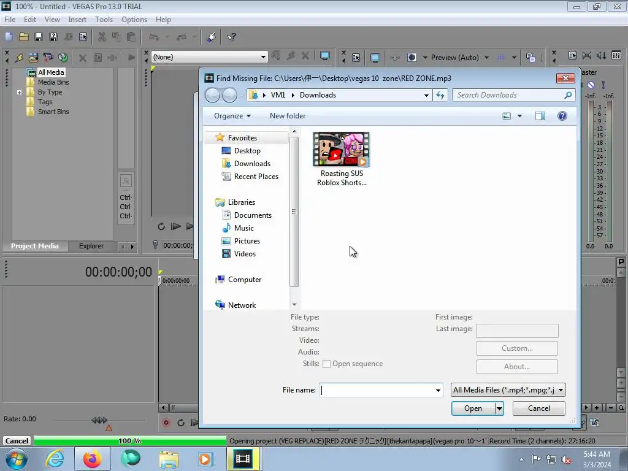Click the search magnifier in Search Downloads
Viewport: 628px width, 471px height.
pos(568,95)
